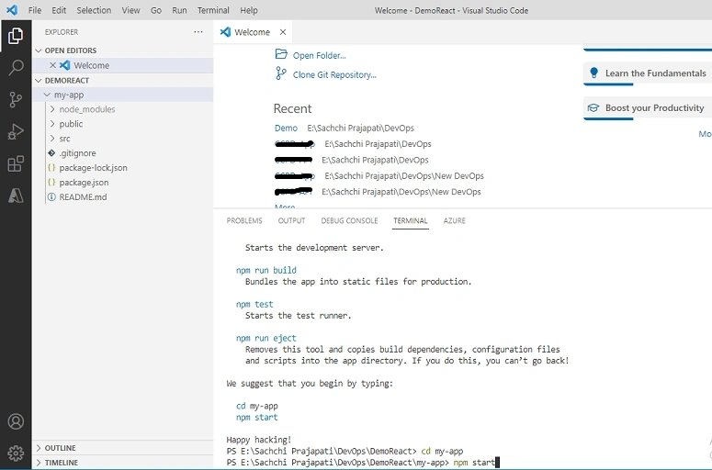
Task: Open the Accounts icon in activity bar
Action: (16, 421)
